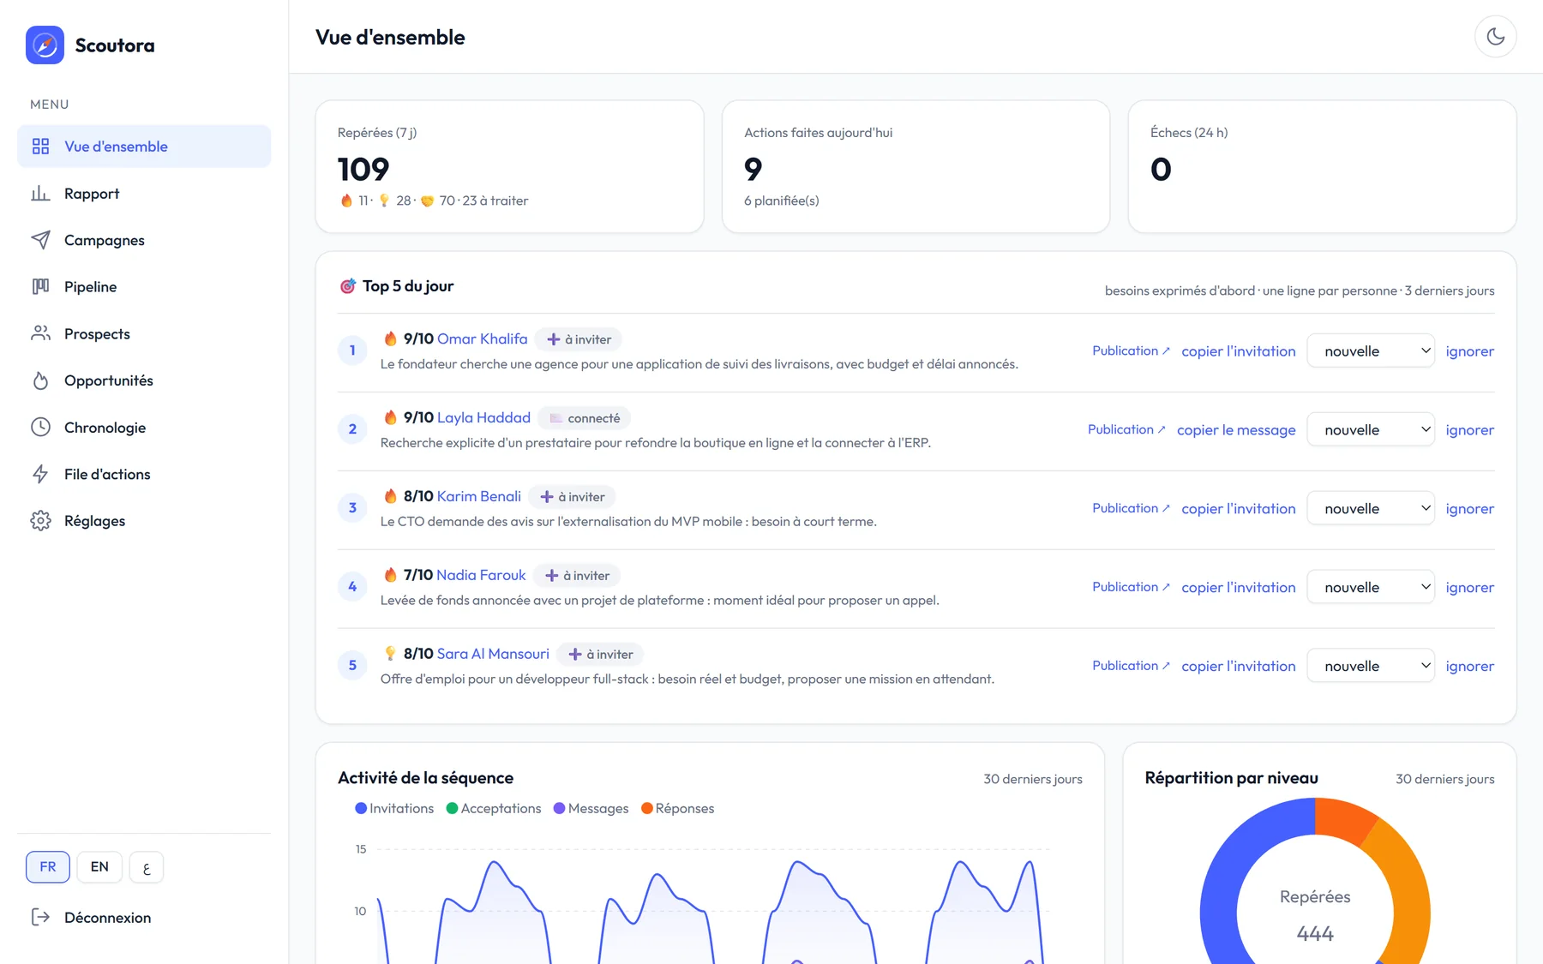
Task: Switch language to FR
Action: (48, 867)
